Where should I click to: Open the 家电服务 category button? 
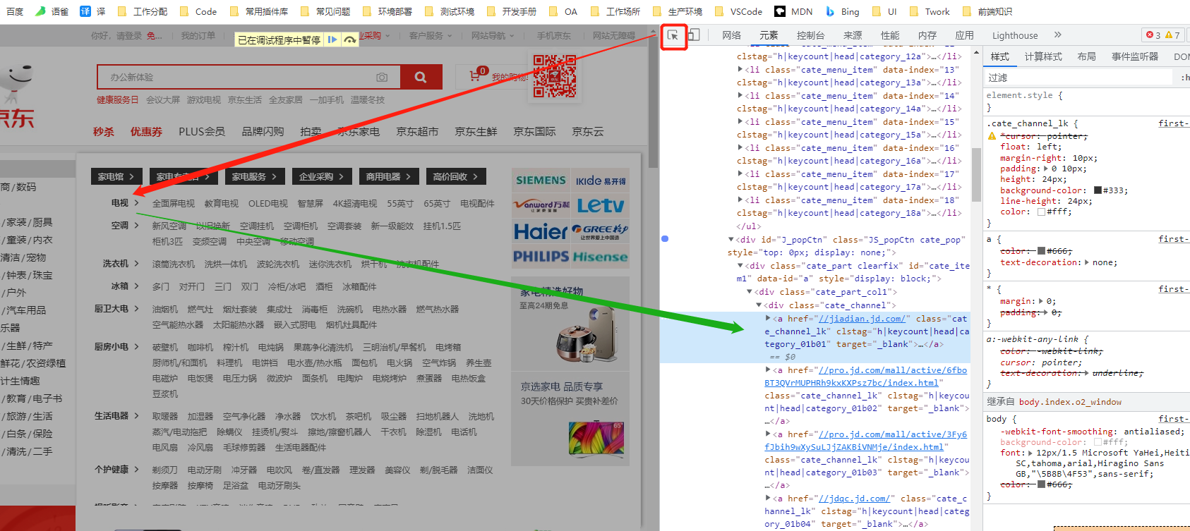click(254, 176)
